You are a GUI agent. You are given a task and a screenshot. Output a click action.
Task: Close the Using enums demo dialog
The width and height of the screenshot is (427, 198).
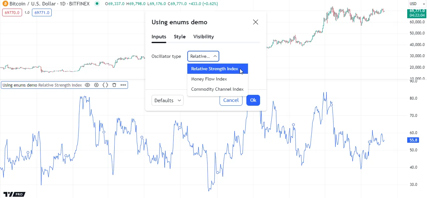click(x=255, y=22)
